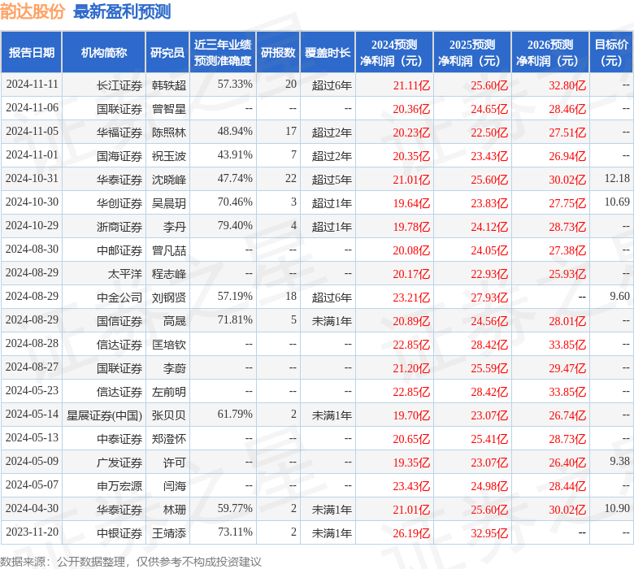Click accuracy value 71.81%
This screenshot has height=569, width=634.
point(235,320)
